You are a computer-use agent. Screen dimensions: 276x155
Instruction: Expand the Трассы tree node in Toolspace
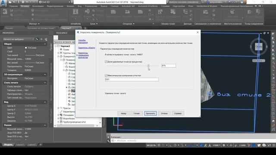pyautogui.click(x=58, y=108)
